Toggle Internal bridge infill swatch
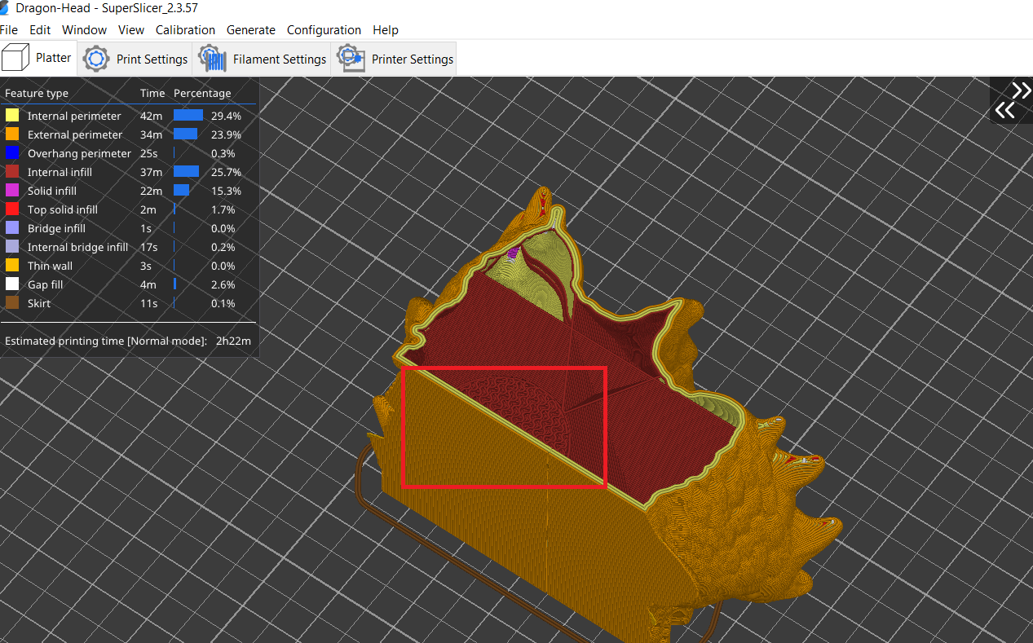Screen dimensions: 1033x643 click(x=11, y=247)
